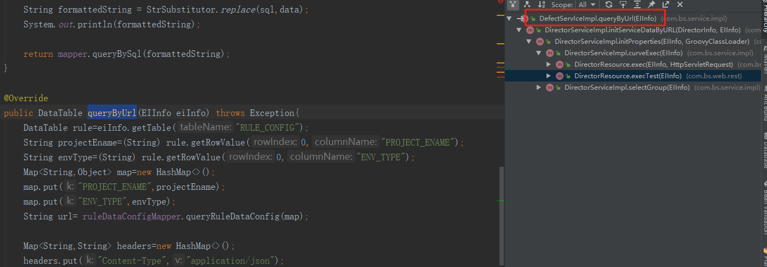Click "PROJECT_ENAME" in getRowValue call
Image resolution: width=767 pixels, height=267 pixels.
pos(419,142)
